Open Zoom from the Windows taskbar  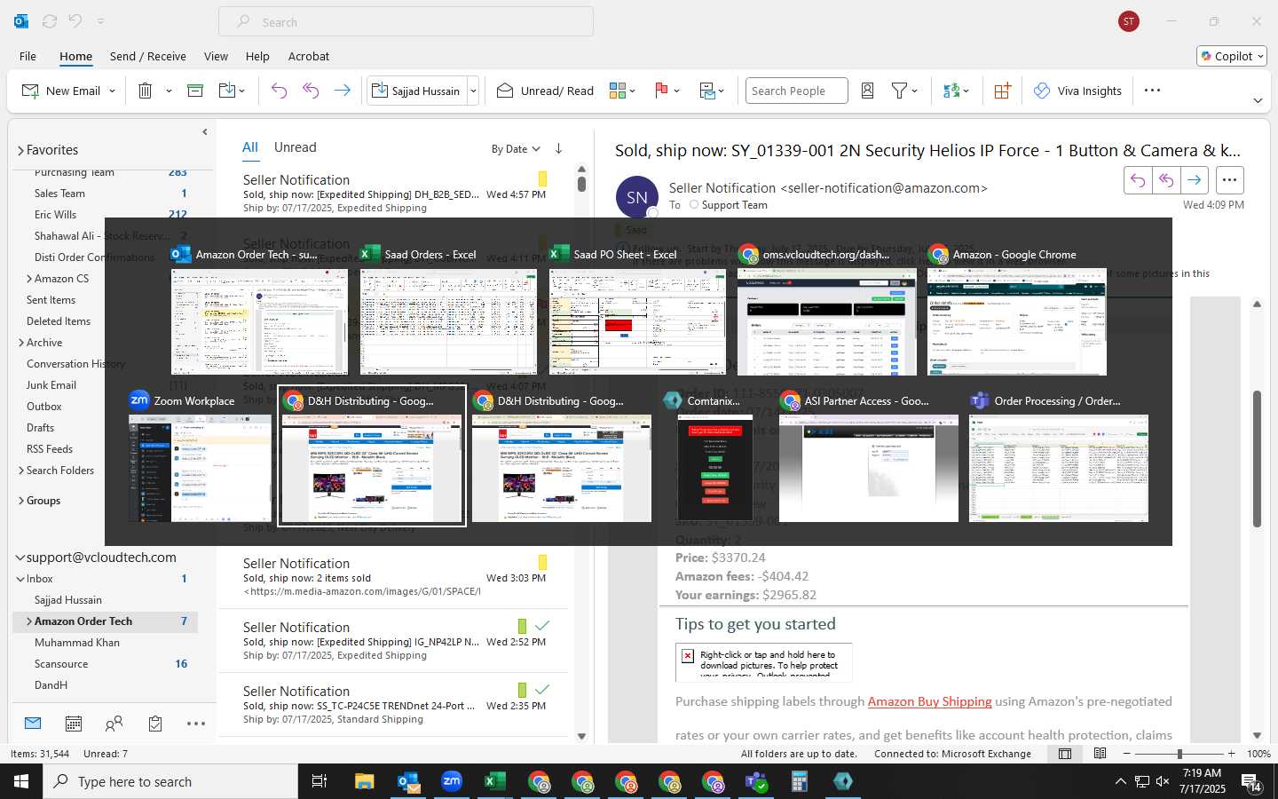(452, 781)
